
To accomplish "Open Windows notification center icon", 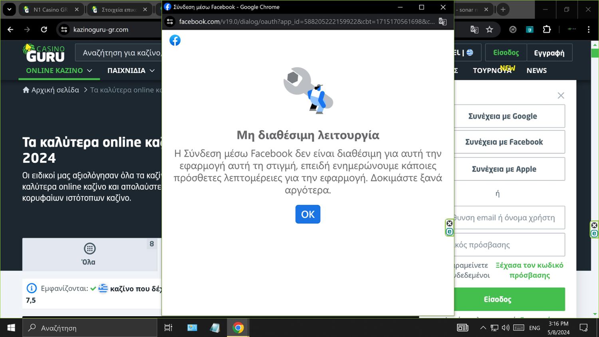I will click(x=583, y=328).
